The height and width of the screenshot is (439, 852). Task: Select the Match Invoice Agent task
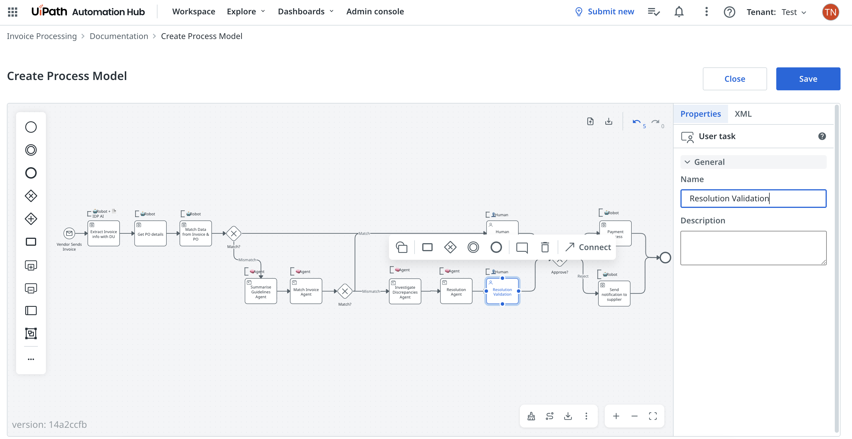pos(306,291)
